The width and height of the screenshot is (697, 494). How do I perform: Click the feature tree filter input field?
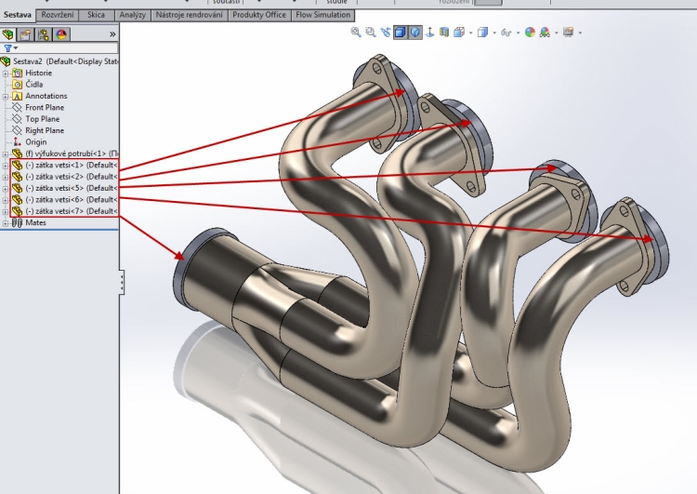tap(68, 48)
